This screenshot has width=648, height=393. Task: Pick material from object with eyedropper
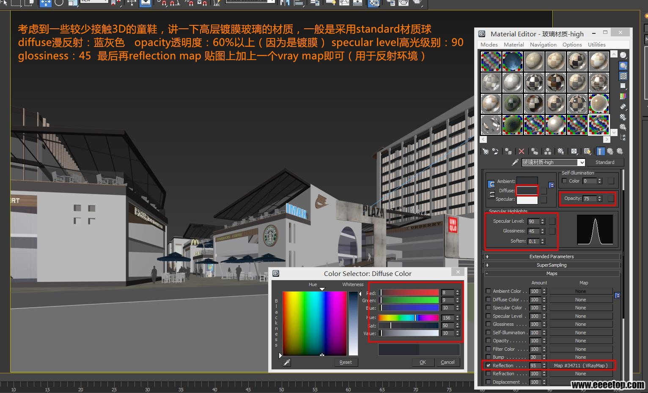coord(515,162)
